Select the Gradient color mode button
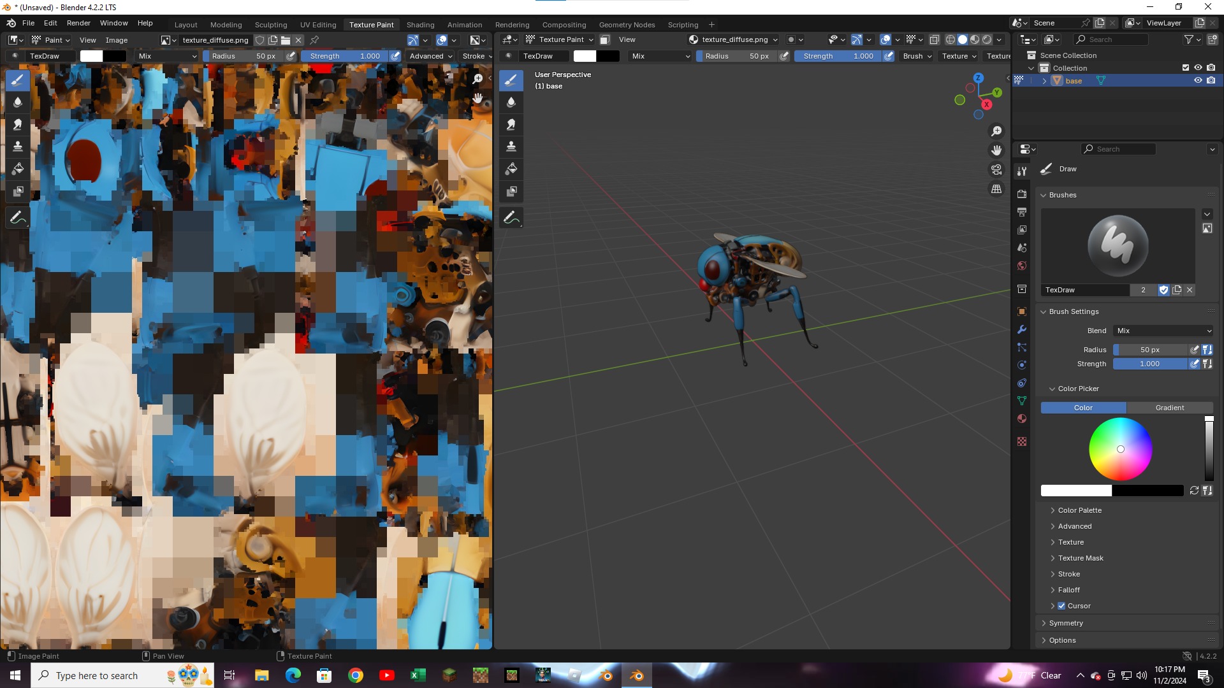Viewport: 1224px width, 688px height. point(1170,408)
